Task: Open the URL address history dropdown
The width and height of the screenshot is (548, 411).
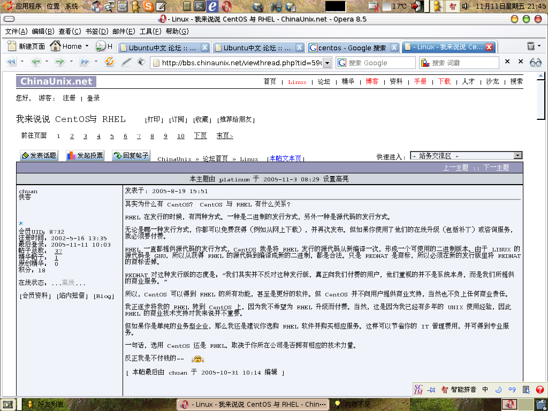Action: pos(327,63)
